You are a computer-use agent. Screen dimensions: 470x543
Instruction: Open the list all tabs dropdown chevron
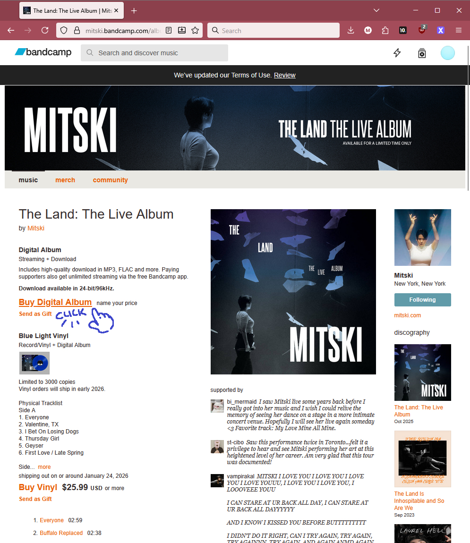click(376, 10)
